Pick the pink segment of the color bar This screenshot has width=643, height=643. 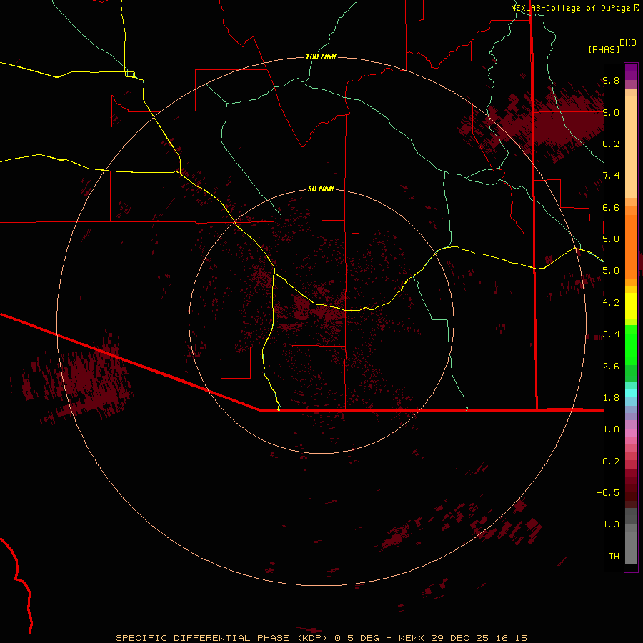coord(631,433)
